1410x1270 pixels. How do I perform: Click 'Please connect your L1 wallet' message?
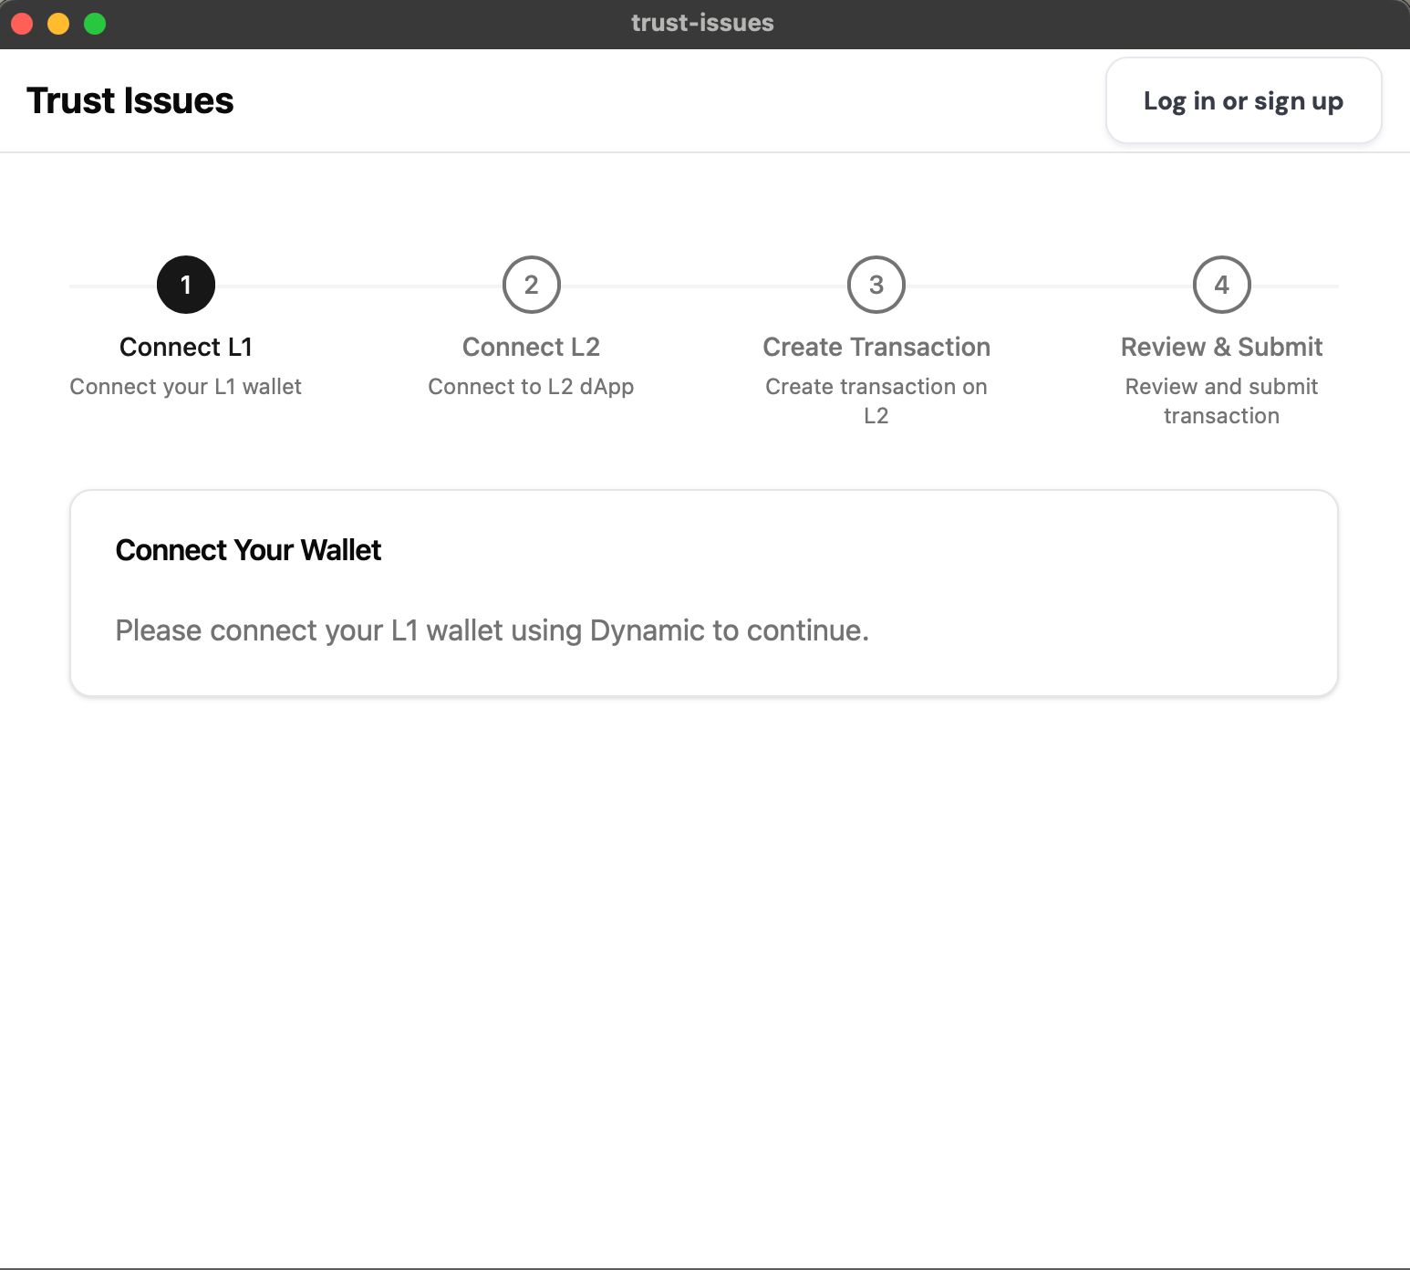pyautogui.click(x=492, y=630)
